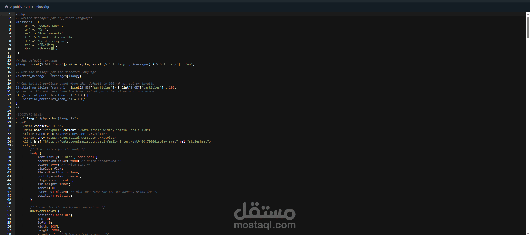Viewport: 530px width, 235px height.
Task: Fold the meta viewport tag at line 31
Action: point(13,130)
